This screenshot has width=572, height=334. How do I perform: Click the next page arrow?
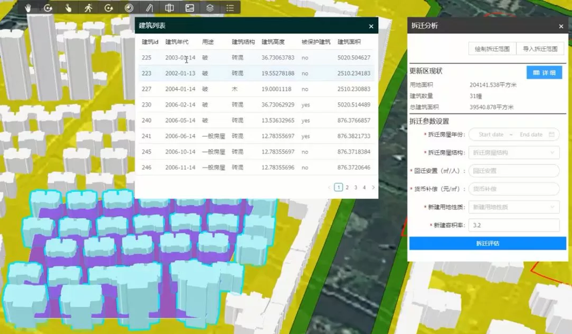click(373, 187)
